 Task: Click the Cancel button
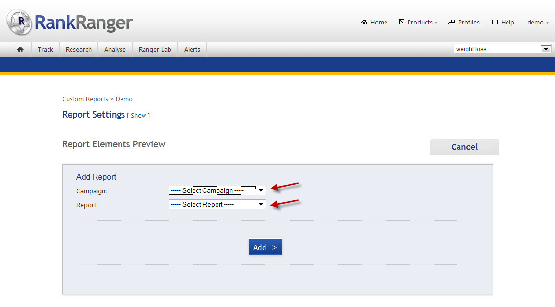(464, 147)
